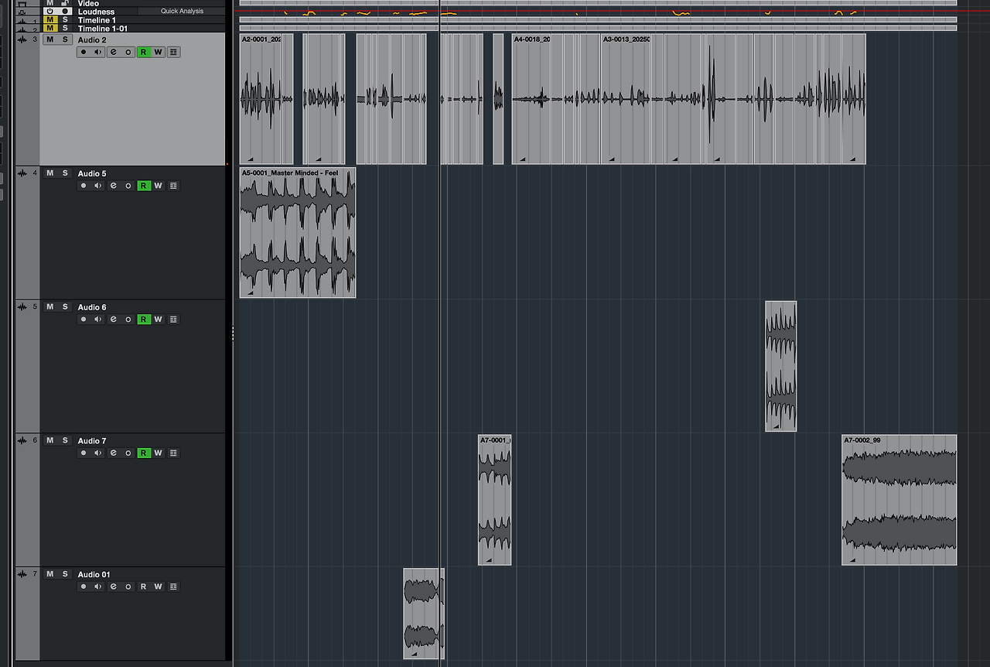Open channel settings (e) for Audio 6
Image resolution: width=990 pixels, height=667 pixels.
[113, 319]
